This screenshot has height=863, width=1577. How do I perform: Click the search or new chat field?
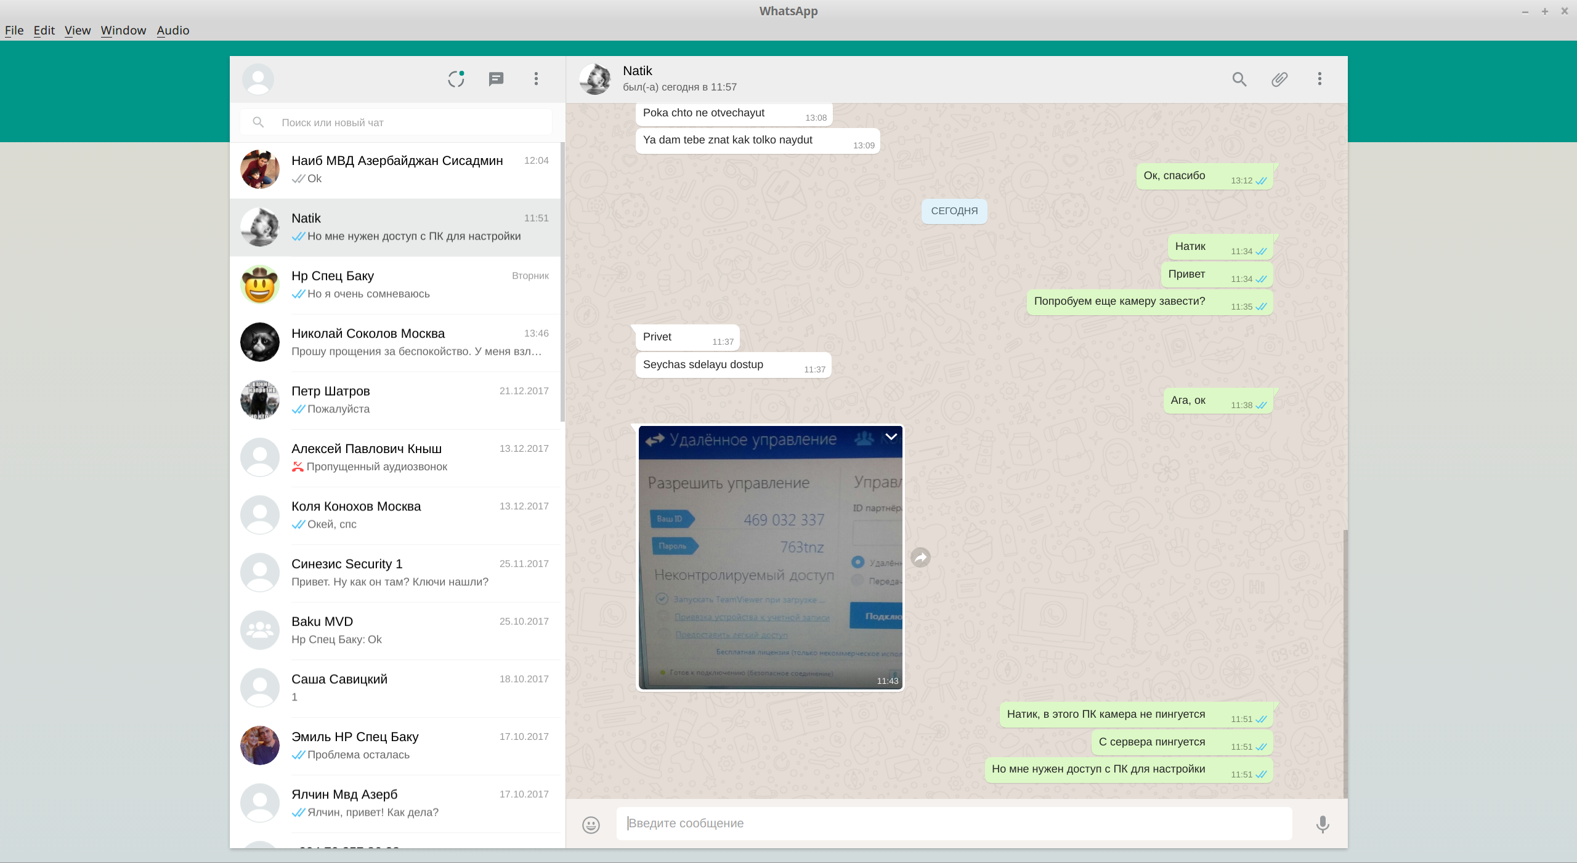click(x=395, y=122)
